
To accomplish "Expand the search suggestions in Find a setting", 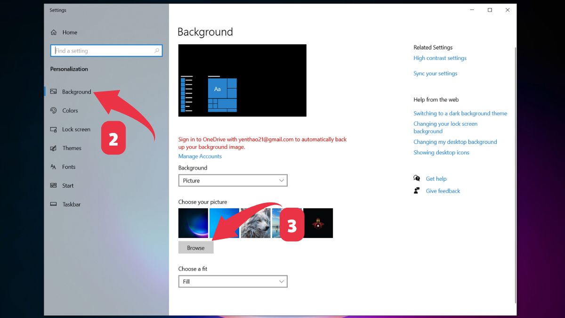I will (x=157, y=50).
